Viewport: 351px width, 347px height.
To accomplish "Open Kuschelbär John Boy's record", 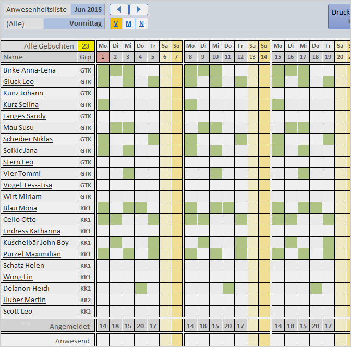I will click(36, 243).
